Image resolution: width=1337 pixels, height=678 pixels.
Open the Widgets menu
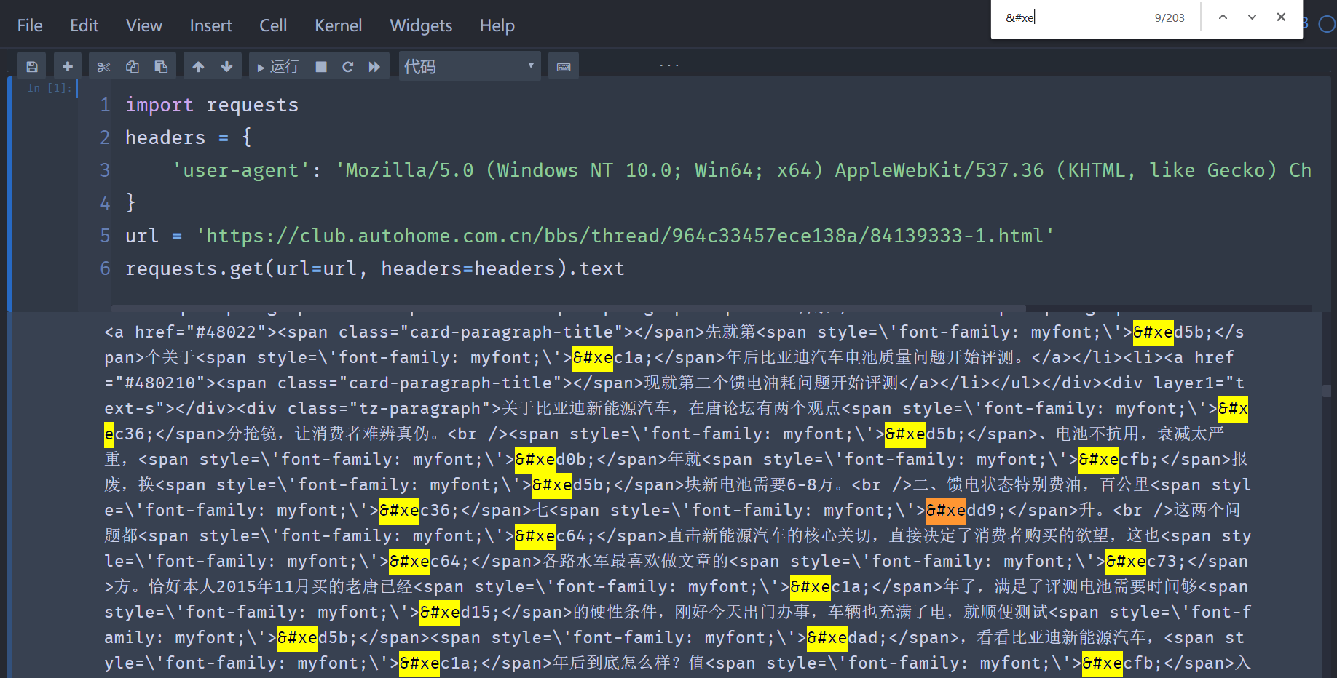pos(421,25)
